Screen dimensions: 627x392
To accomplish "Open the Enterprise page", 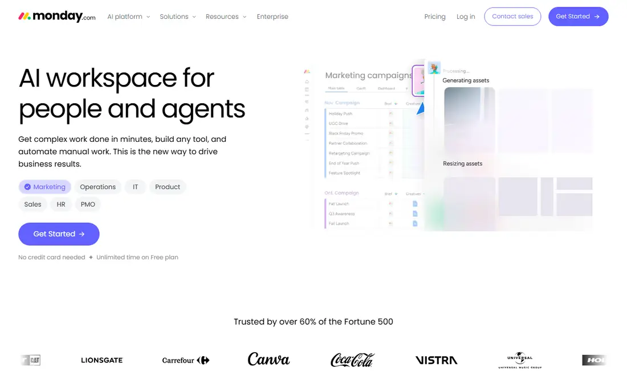I will pos(272,17).
